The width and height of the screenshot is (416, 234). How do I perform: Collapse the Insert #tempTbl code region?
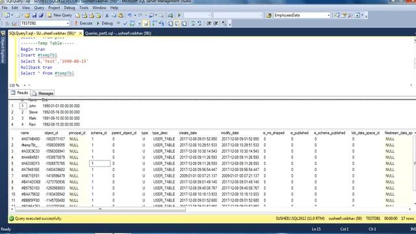click(x=18, y=55)
